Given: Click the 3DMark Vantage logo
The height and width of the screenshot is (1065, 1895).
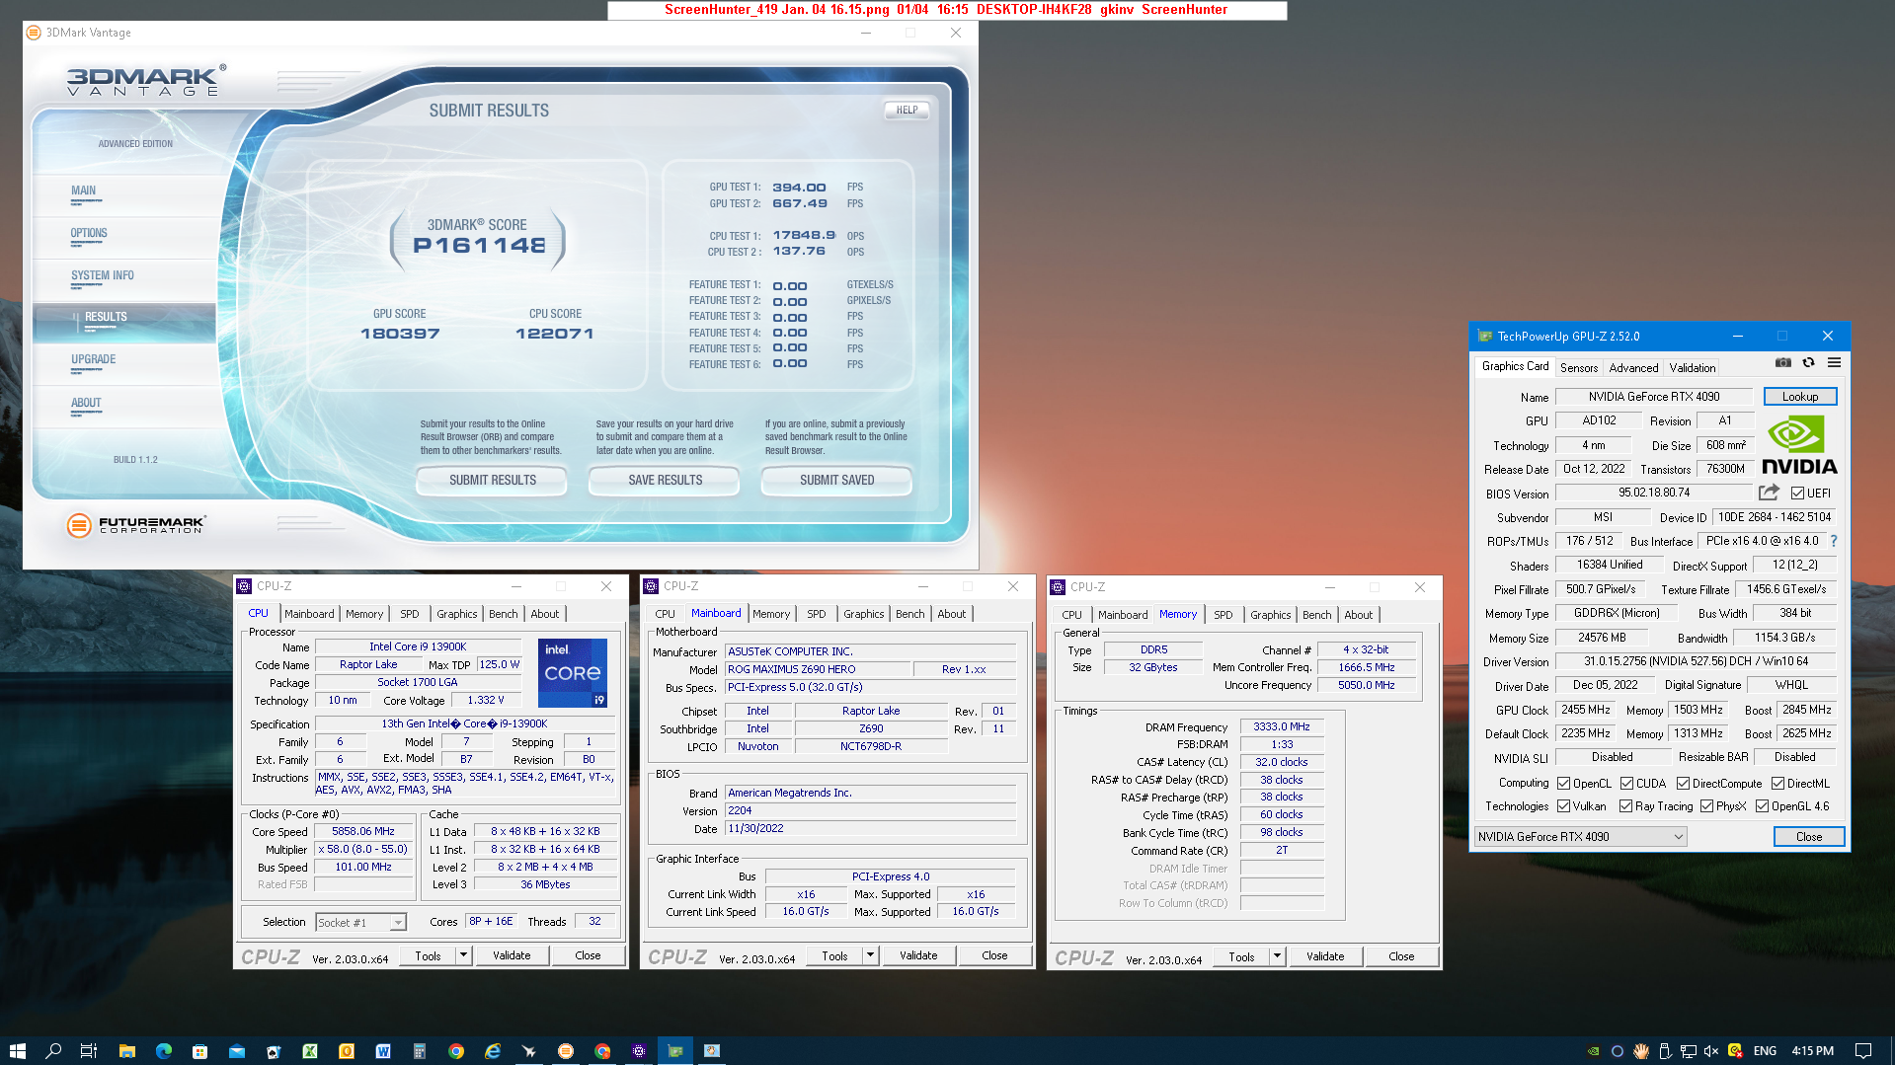Looking at the screenshot, I should 145,81.
